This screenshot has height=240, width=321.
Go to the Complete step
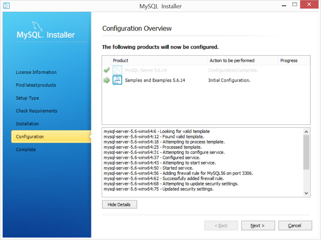26,150
